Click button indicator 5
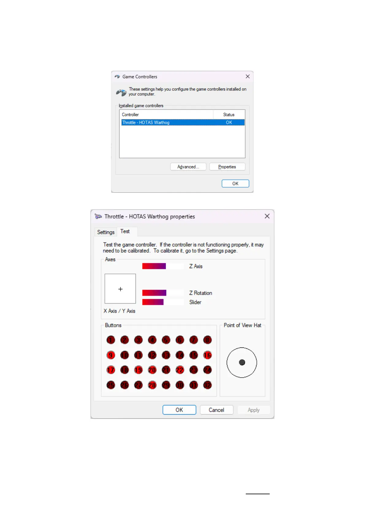This screenshot has width=365, height=516. click(x=166, y=340)
